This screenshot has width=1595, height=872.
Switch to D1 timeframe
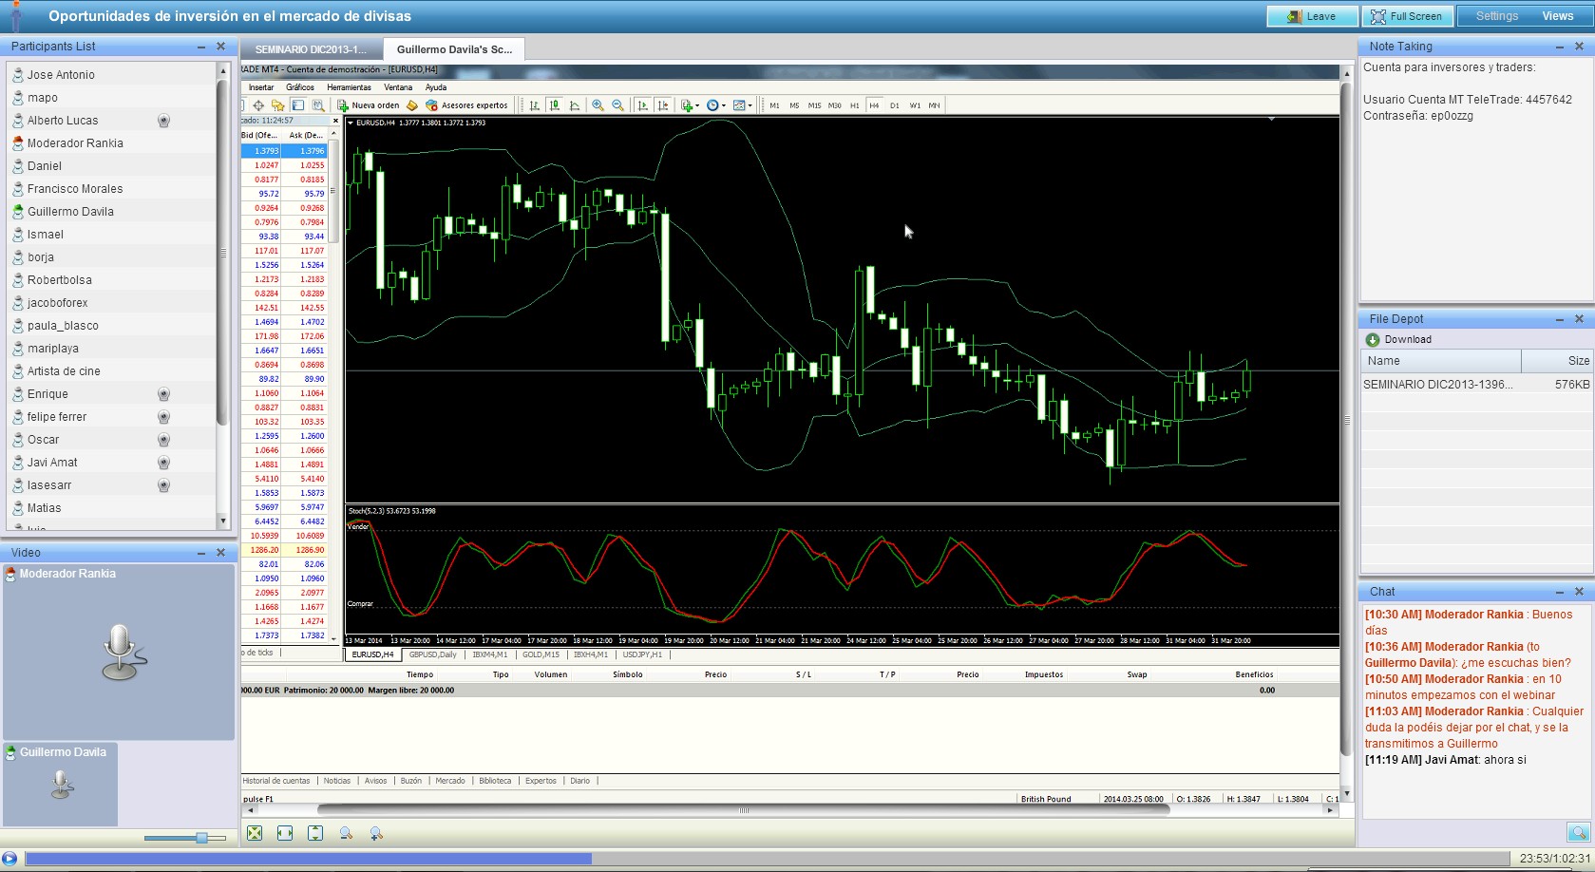[x=894, y=105]
